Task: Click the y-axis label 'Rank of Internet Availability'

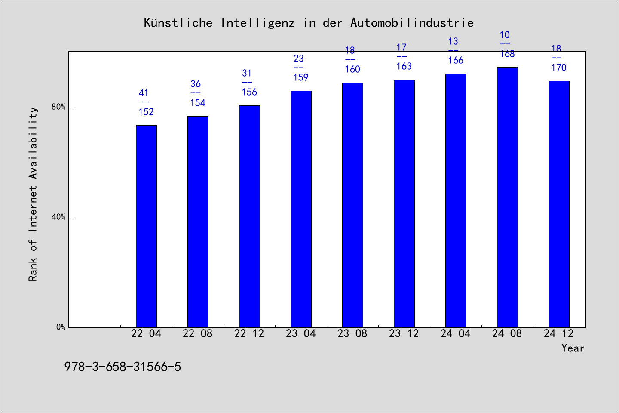Action: [x=33, y=194]
